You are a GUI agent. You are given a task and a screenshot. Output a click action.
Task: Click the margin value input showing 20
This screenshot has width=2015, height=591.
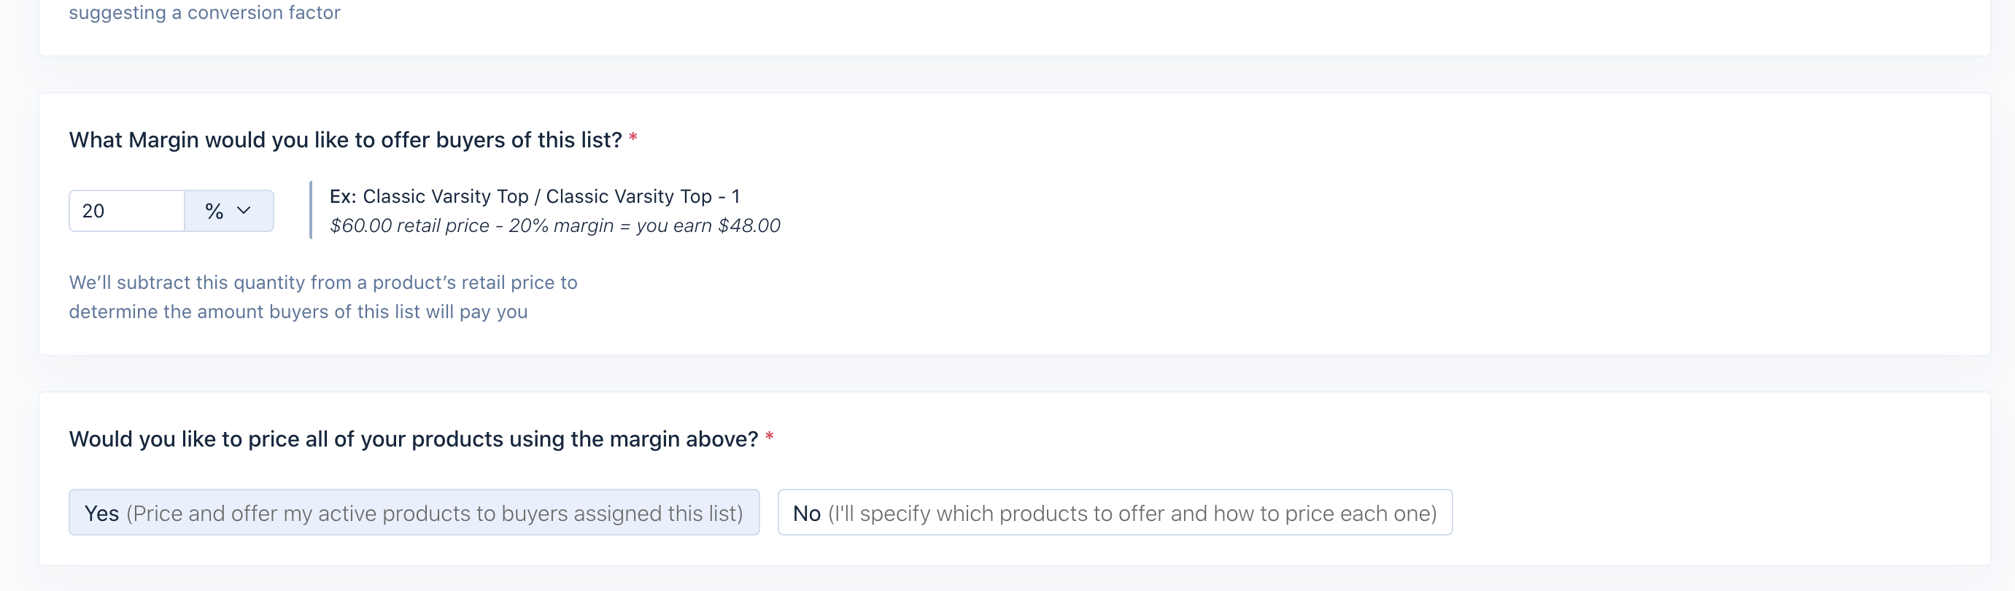[127, 211]
